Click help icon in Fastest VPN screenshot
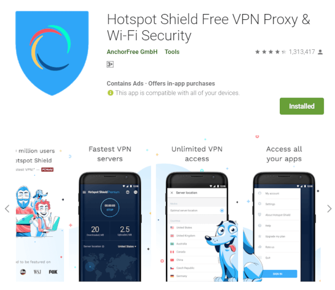Viewport: 335px width, 290px height. click(x=128, y=192)
